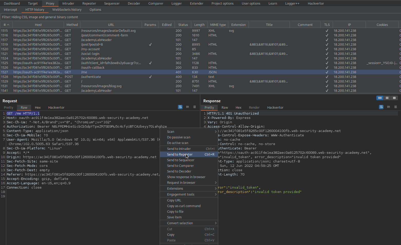Open the Dashboard tab
The image size is (401, 245).
[x=12, y=3]
